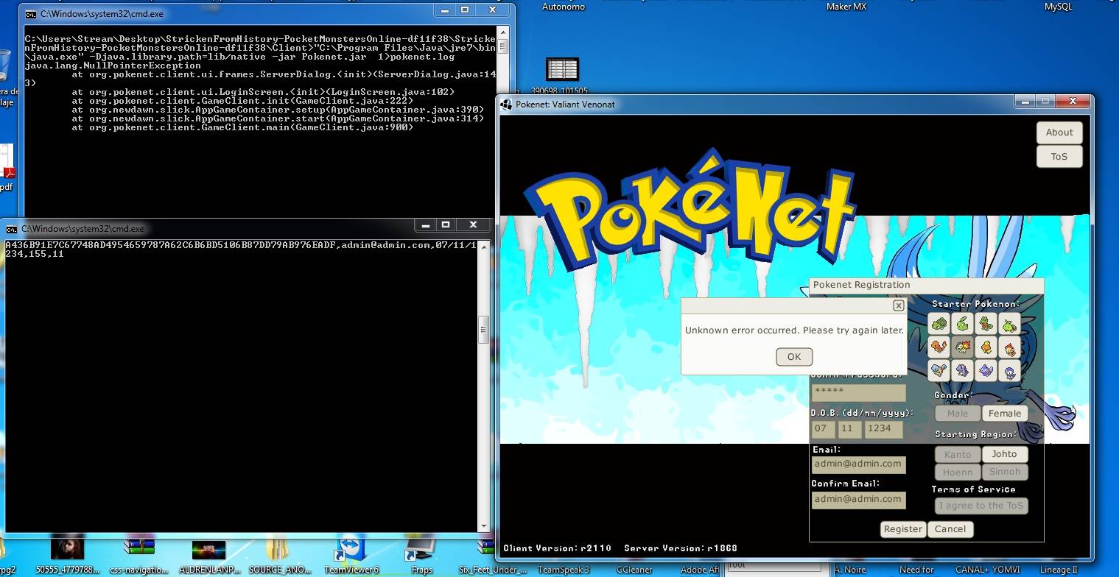
Task: Select Hoenn starting region
Action: click(958, 472)
